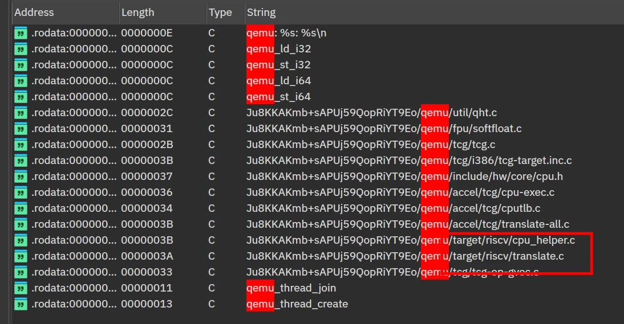Screen dimensions: 624x324
Task: Click string icon of cpu_helper.c row
Action: pyautogui.click(x=21, y=240)
